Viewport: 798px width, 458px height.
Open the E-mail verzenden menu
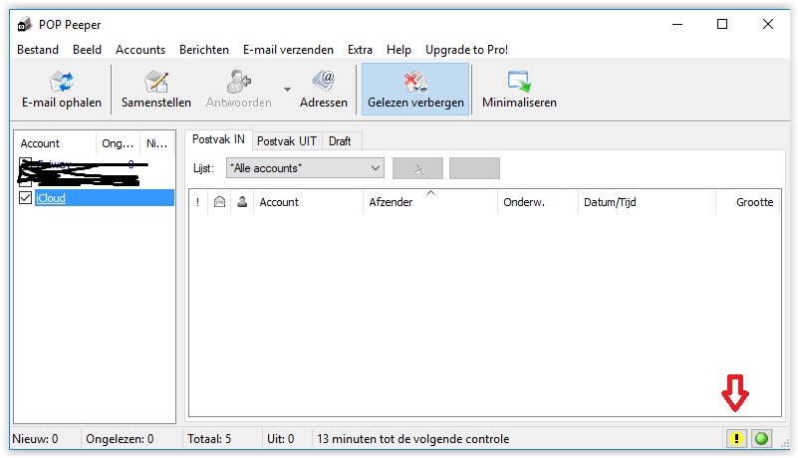(x=288, y=50)
